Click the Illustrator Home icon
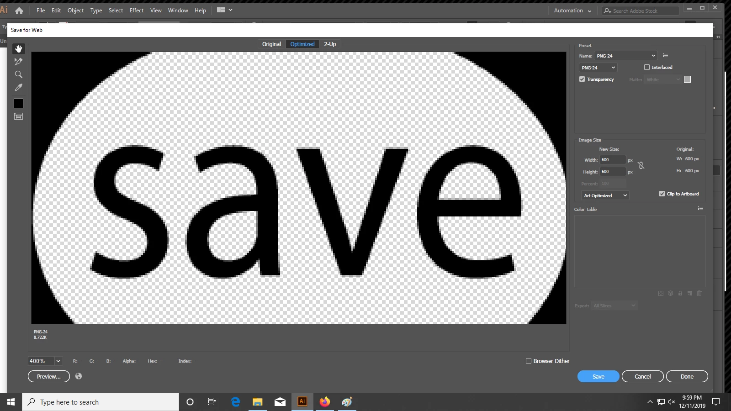Image resolution: width=731 pixels, height=411 pixels. [x=19, y=11]
